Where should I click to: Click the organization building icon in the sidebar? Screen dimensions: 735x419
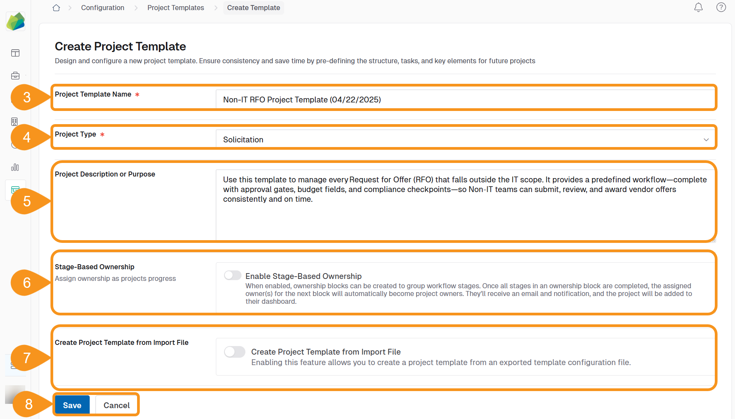pyautogui.click(x=14, y=121)
